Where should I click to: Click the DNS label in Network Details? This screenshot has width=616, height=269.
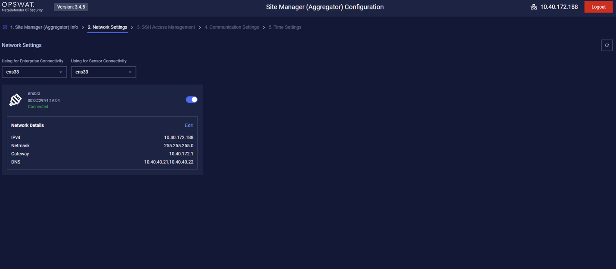[16, 162]
